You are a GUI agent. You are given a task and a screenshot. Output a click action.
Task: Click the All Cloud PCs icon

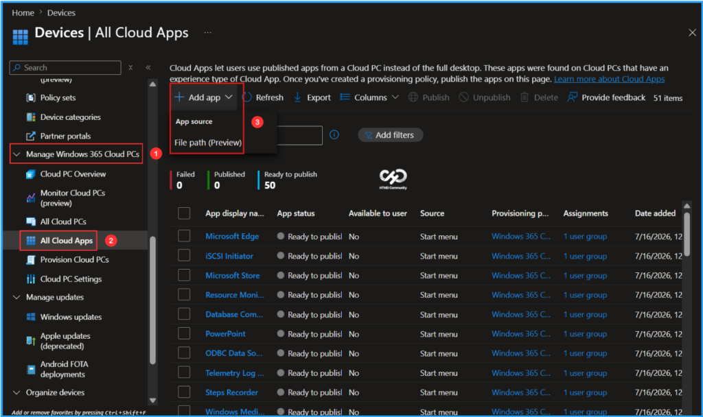30,222
